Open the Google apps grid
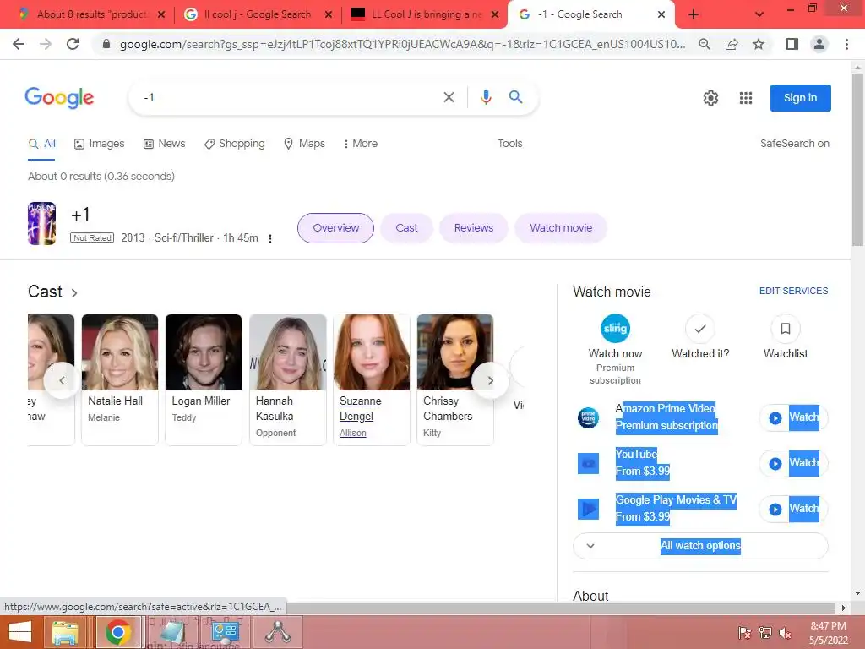This screenshot has width=865, height=649. (x=746, y=98)
